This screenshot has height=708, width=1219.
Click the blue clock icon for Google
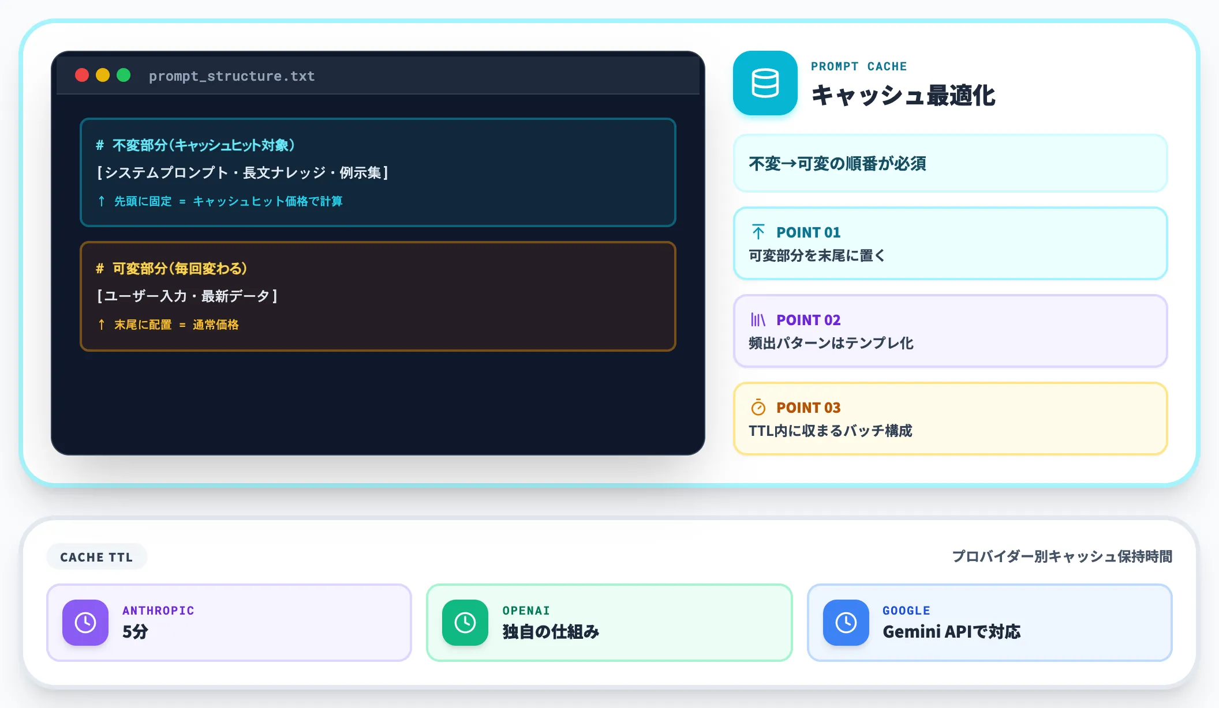846,623
